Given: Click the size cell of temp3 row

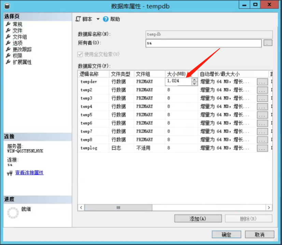Looking at the screenshot, I should click(x=182, y=98).
